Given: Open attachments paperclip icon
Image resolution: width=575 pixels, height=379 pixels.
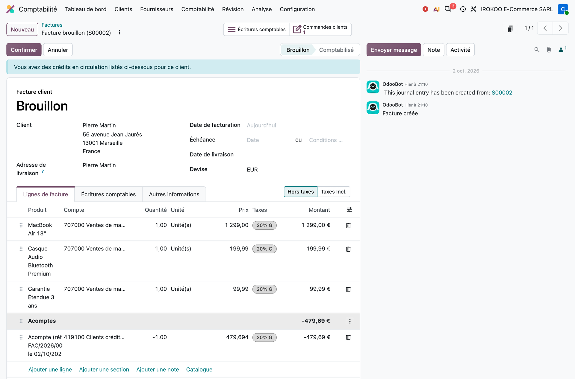Looking at the screenshot, I should [549, 50].
